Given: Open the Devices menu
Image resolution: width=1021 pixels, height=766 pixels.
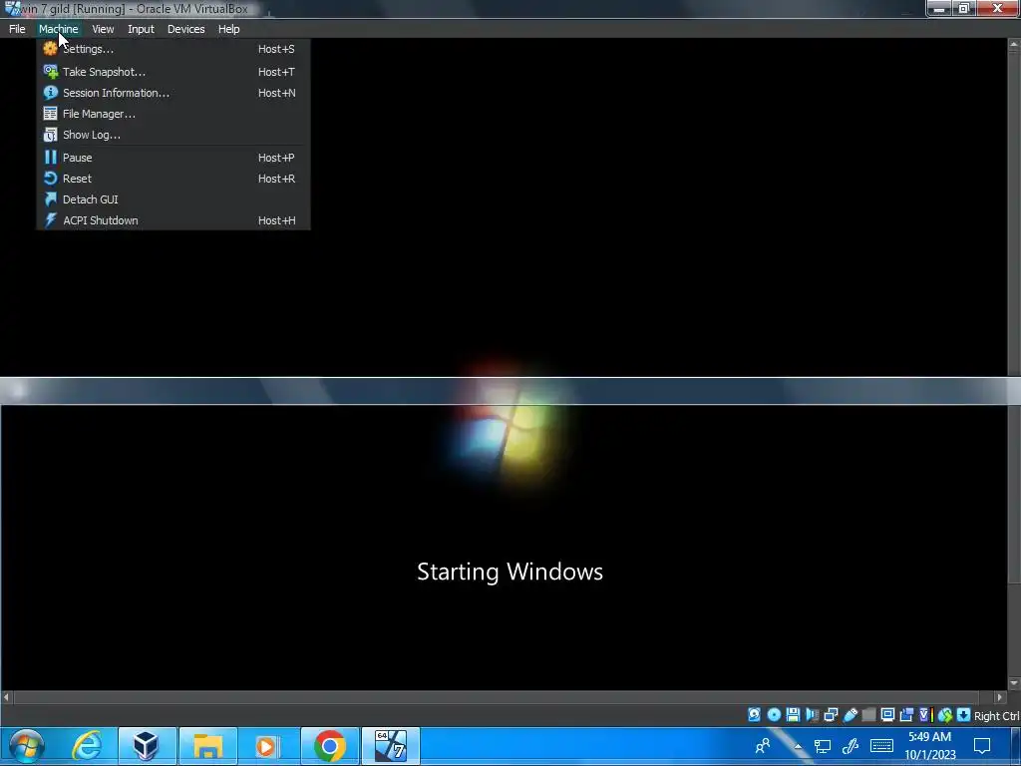Looking at the screenshot, I should [185, 29].
